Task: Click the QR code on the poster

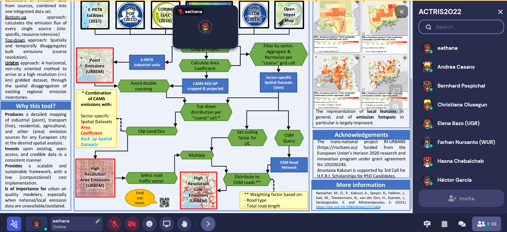Action: (164, 202)
